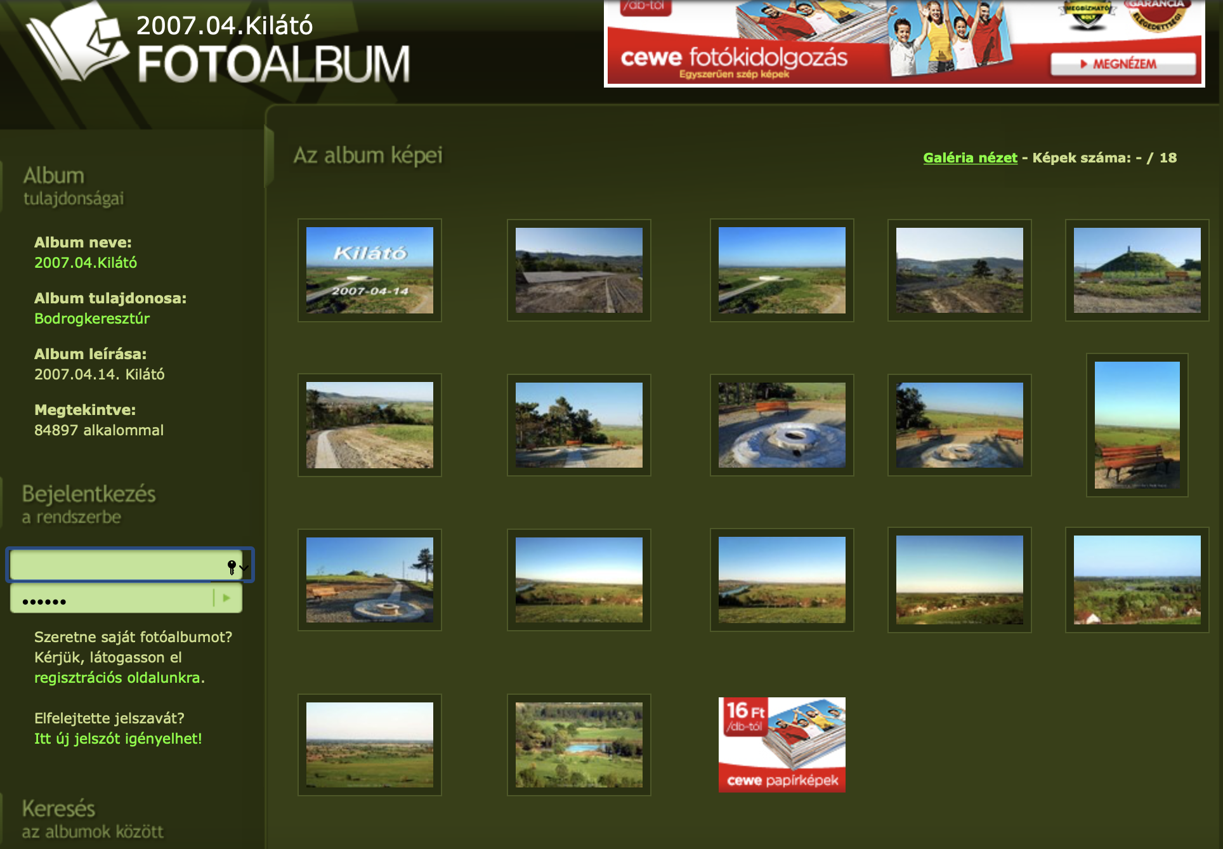Click the FOTOALBUM title text
The image size is (1223, 849).
[x=273, y=63]
